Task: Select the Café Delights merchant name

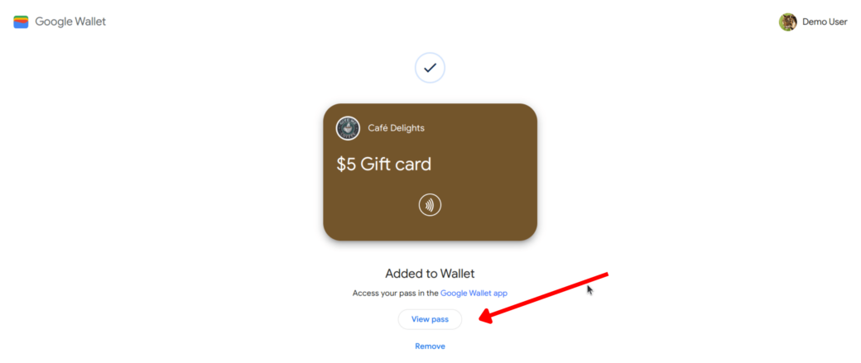Action: 396,128
